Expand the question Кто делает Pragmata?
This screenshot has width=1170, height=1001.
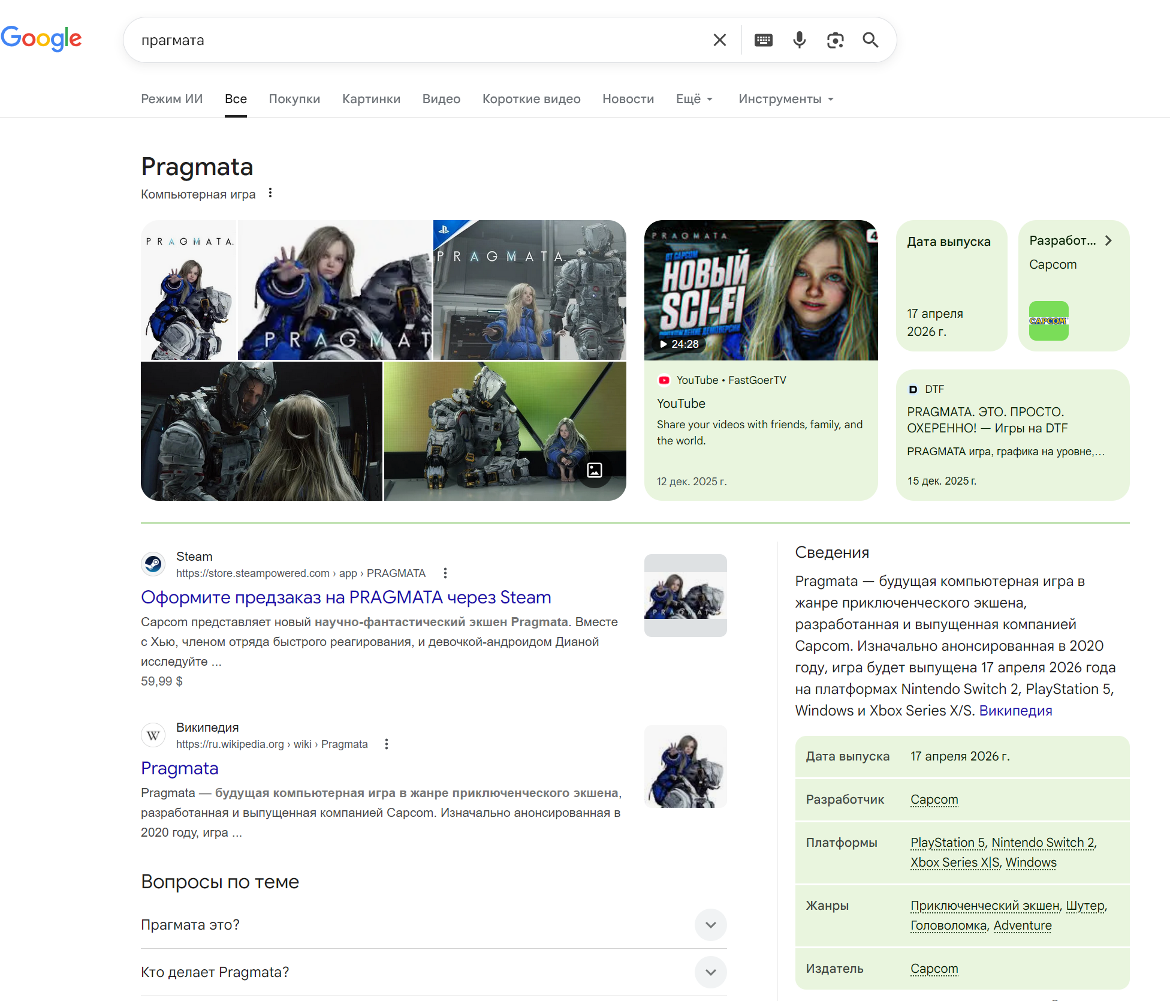pos(433,972)
